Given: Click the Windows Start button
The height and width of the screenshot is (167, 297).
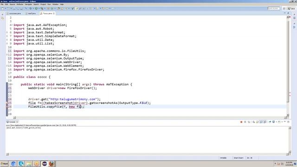Looking at the screenshot, I should 4,164.
